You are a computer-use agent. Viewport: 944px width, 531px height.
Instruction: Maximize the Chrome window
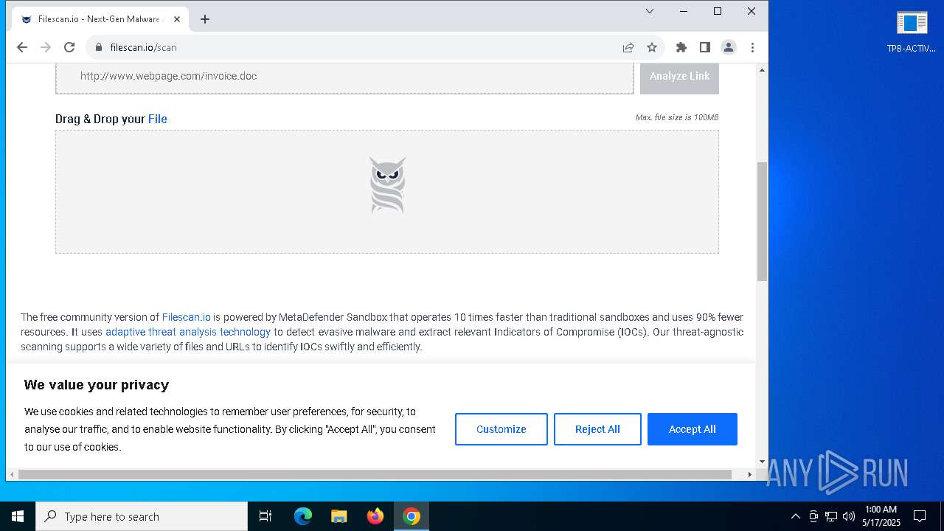[x=718, y=11]
